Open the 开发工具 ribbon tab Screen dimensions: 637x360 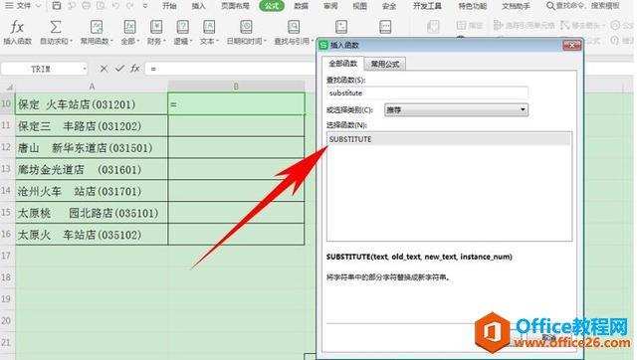pos(427,6)
